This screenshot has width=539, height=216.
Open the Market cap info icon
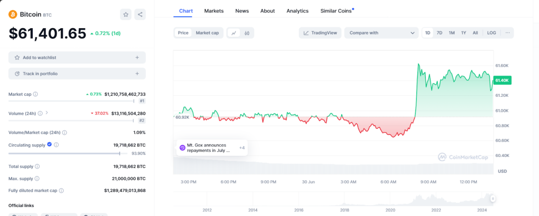pyautogui.click(x=35, y=94)
